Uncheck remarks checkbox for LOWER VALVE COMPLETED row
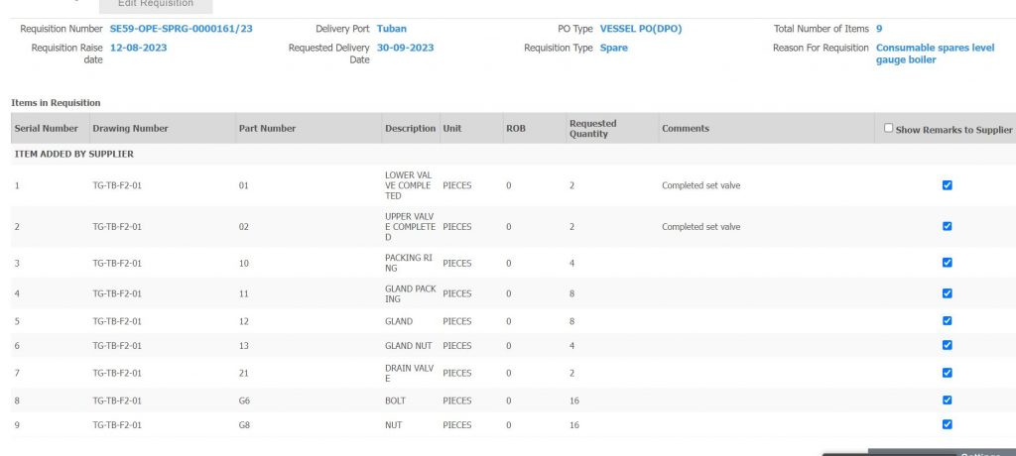The height and width of the screenshot is (456, 1016). [947, 185]
